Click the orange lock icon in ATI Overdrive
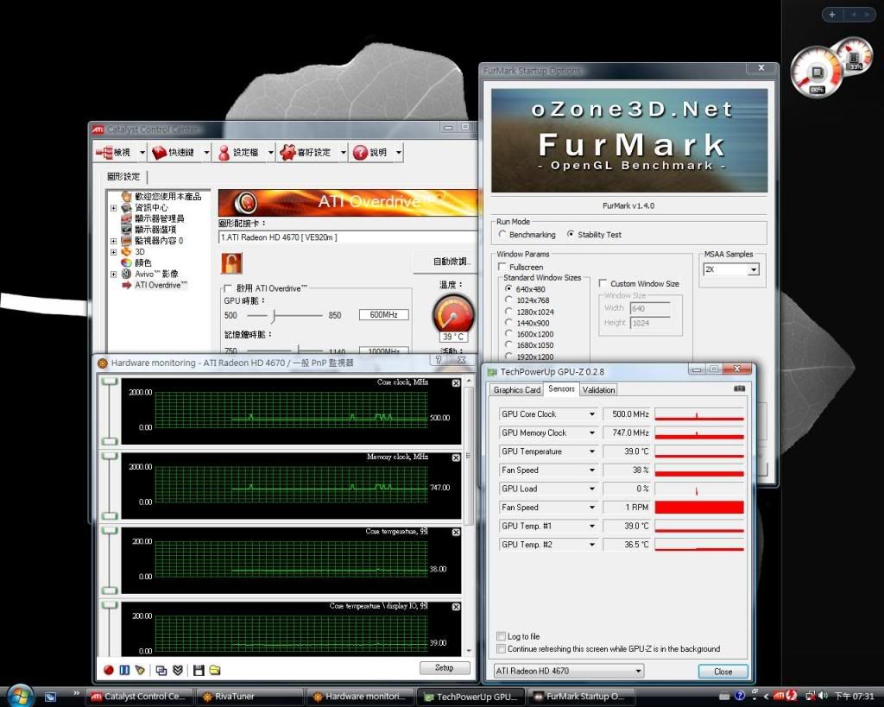This screenshot has height=707, width=884. [231, 263]
